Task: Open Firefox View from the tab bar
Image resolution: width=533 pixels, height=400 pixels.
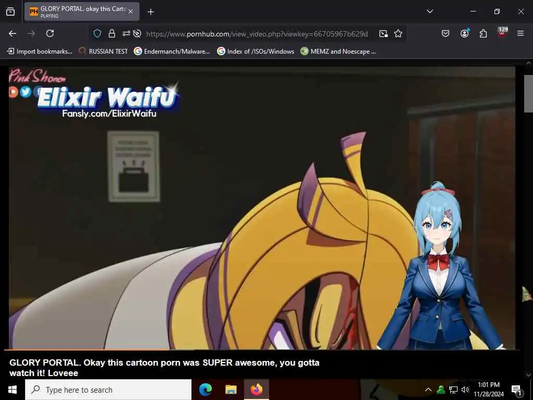Action: (10, 11)
